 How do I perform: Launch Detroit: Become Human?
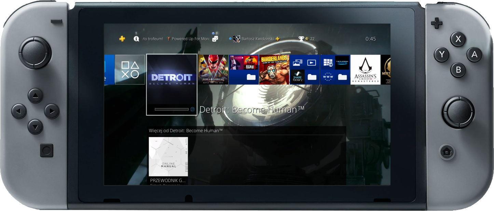pyautogui.click(x=171, y=79)
